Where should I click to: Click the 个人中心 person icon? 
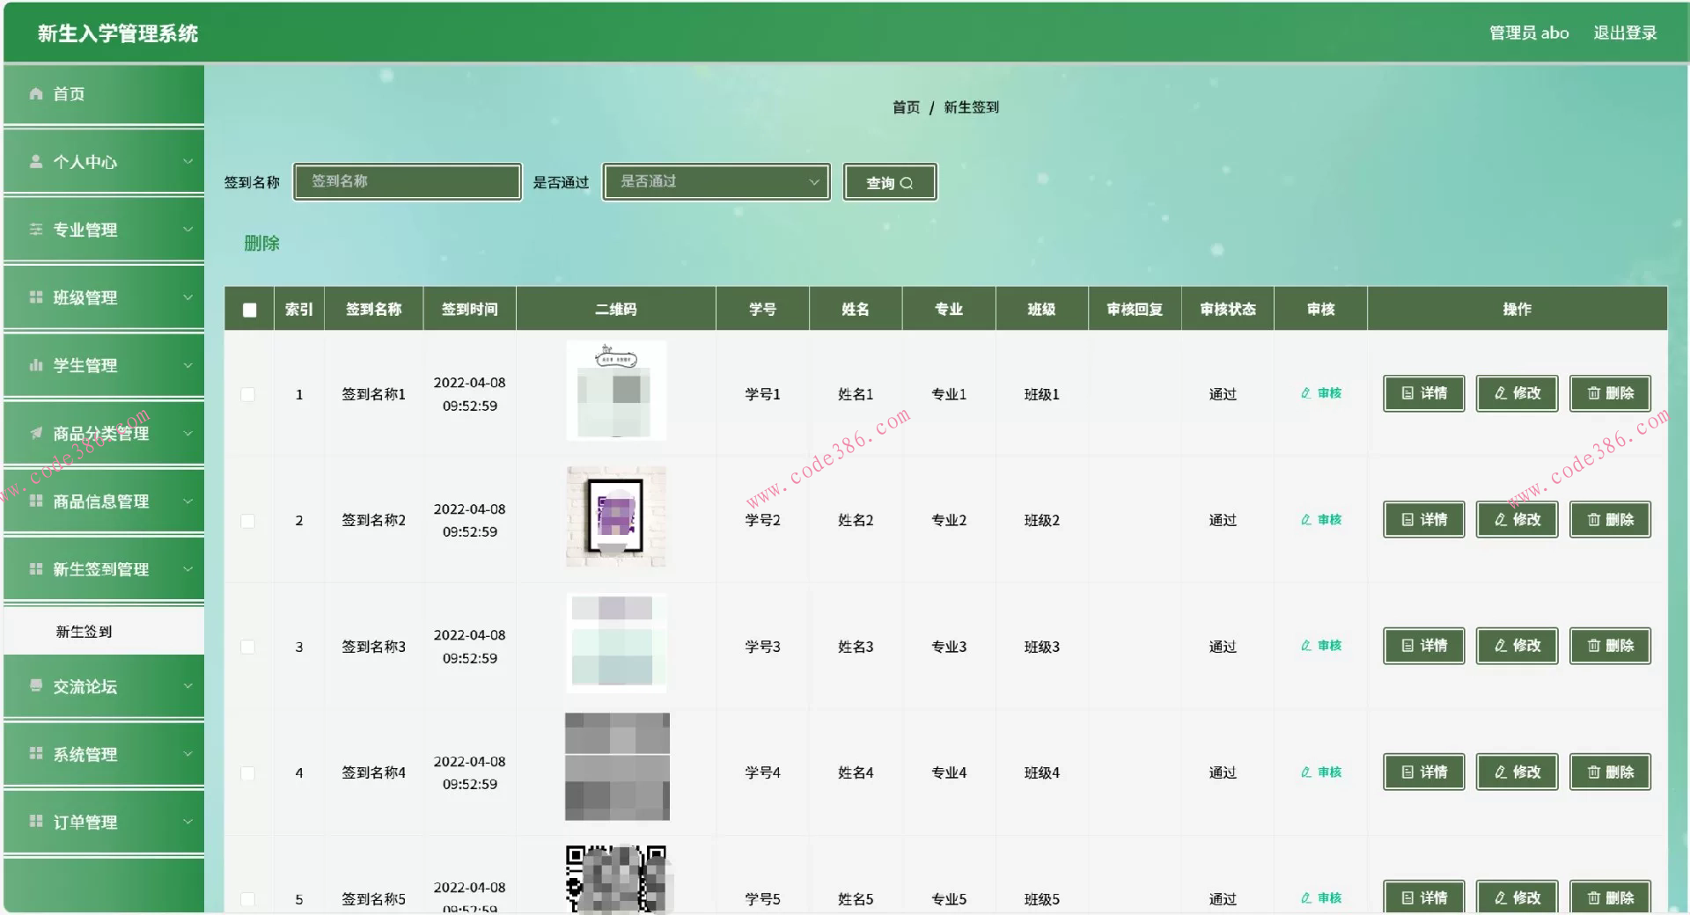click(x=35, y=161)
